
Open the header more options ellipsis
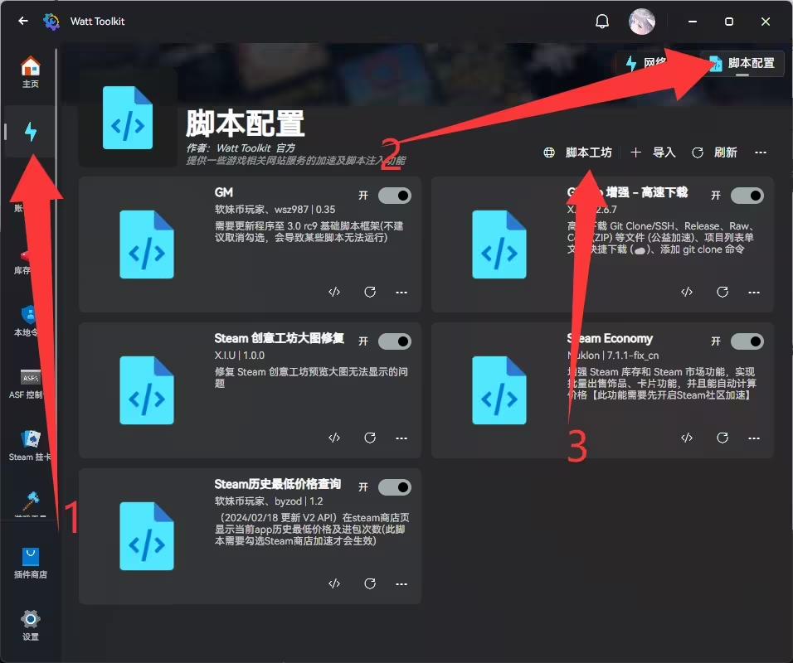tap(760, 152)
